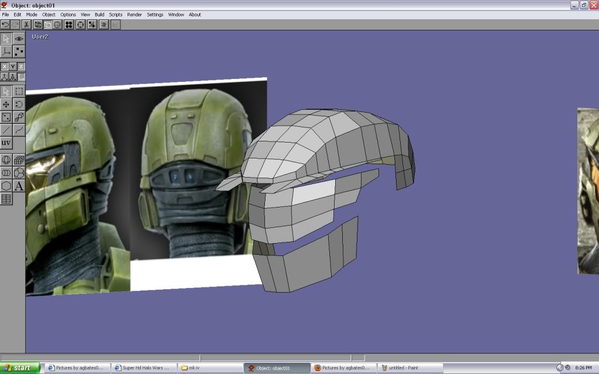Open the Build menu
The height and width of the screenshot is (374, 599).
(99, 15)
